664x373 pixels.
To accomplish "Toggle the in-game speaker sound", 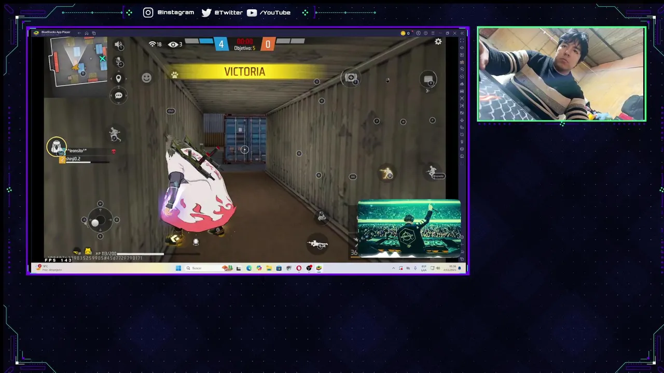I will pos(119,45).
